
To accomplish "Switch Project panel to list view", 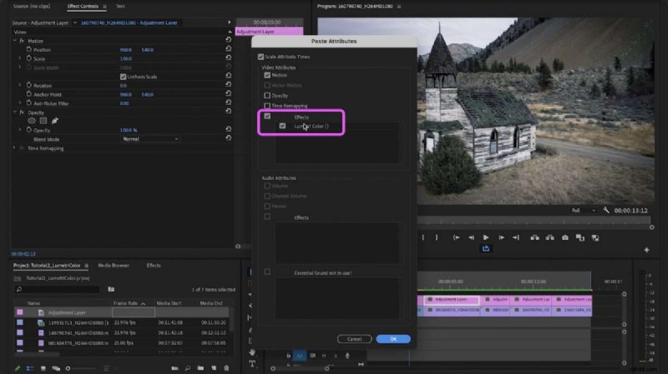I will (x=30, y=368).
